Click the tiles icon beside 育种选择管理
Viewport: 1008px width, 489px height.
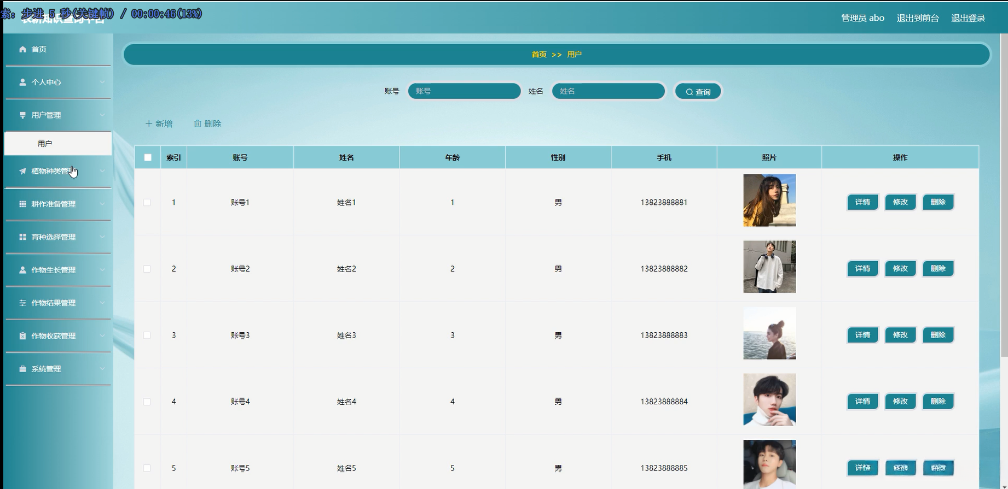(22, 237)
